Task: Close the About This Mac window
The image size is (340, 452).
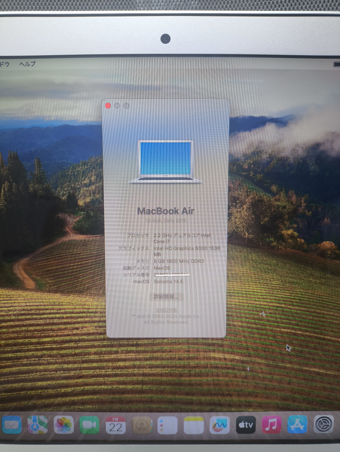Action: coord(108,106)
